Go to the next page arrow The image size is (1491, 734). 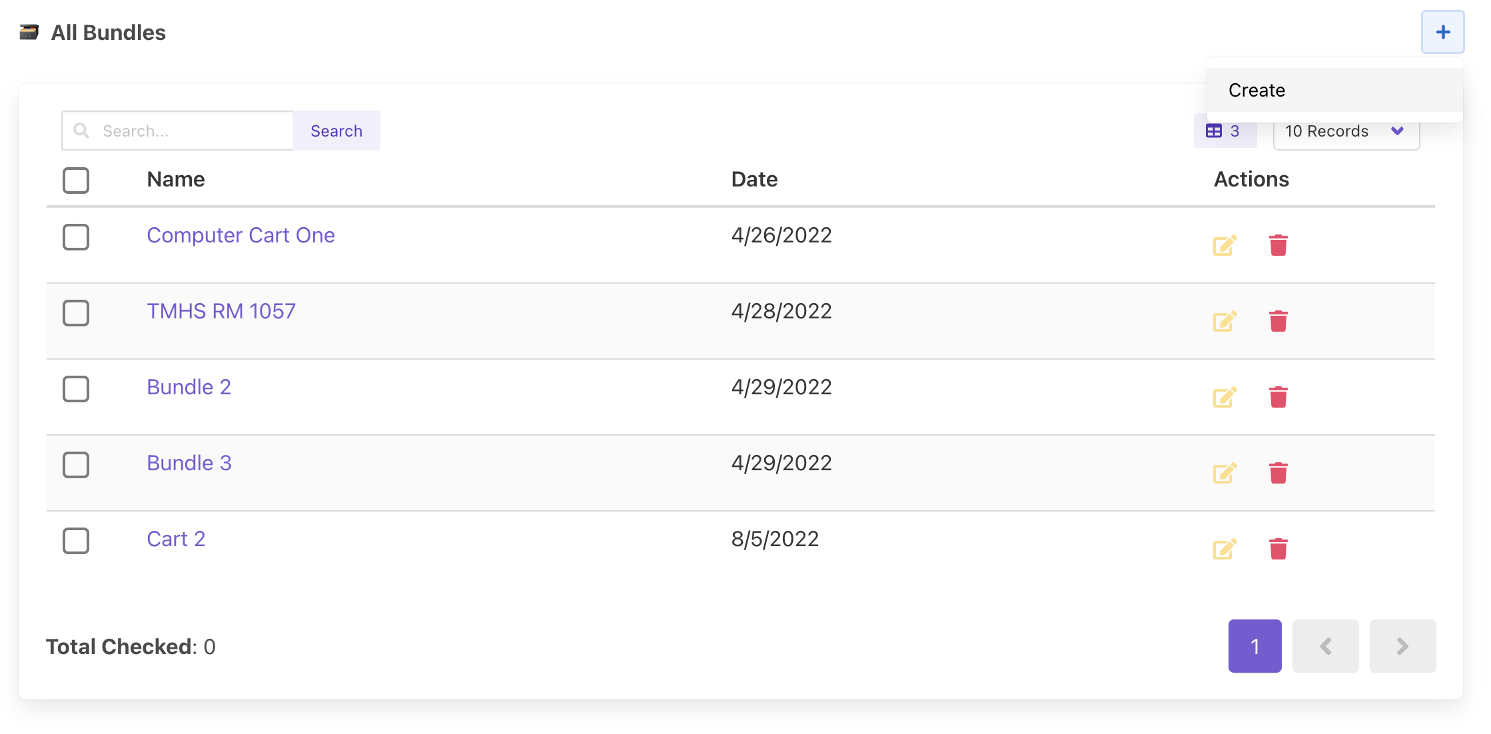tap(1402, 646)
